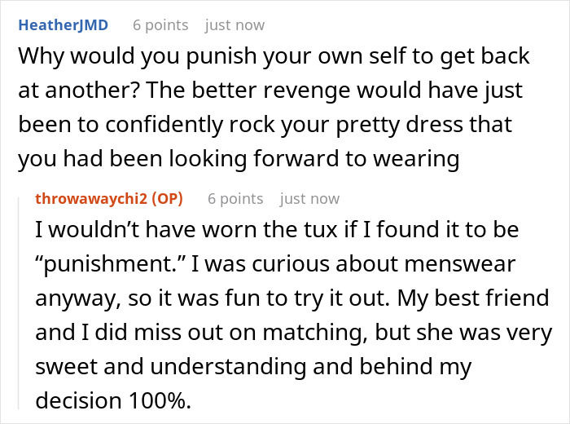Open HeatherJMD's user profile
This screenshot has width=570, height=424.
pyautogui.click(x=63, y=25)
